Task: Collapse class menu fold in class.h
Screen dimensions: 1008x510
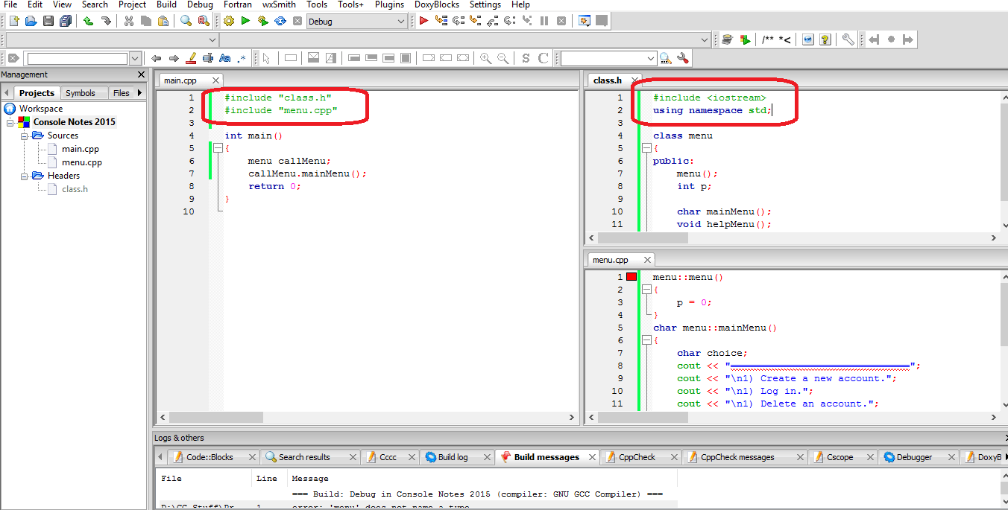Action: [645, 148]
